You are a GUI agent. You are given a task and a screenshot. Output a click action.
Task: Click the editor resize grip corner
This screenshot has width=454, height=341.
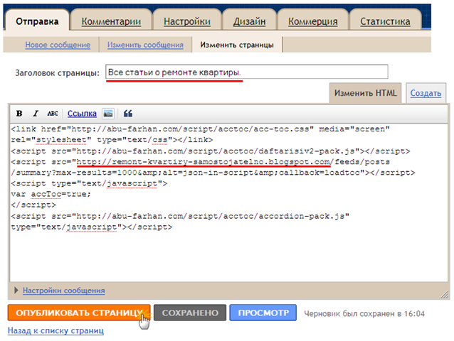[445, 295]
